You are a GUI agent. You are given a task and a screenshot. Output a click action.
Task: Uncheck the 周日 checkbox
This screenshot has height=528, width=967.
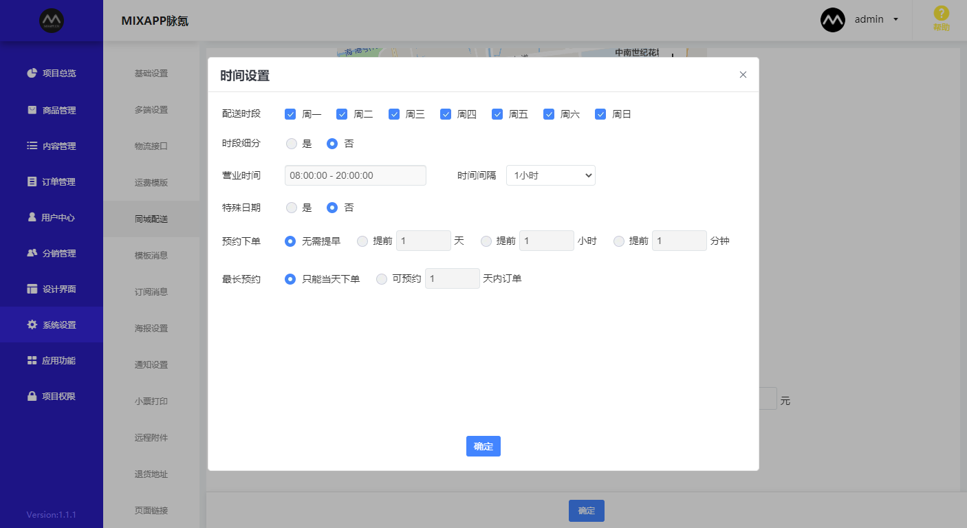coord(600,114)
